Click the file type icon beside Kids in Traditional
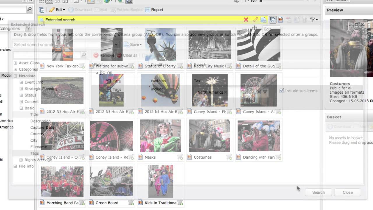 coord(140,203)
